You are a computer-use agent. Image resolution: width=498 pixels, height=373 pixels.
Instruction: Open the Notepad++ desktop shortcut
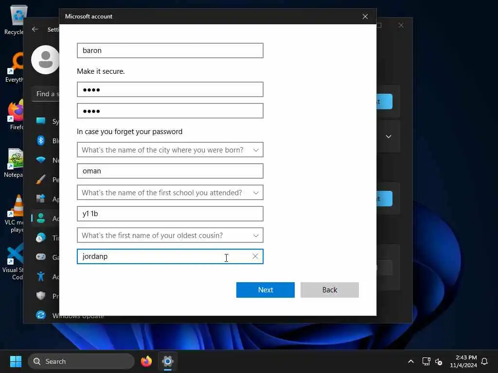[14, 162]
